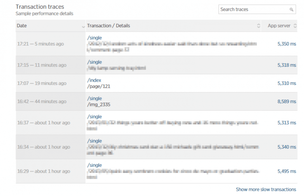Click the 5,310 ms app server value
The image size is (304, 196).
coord(287,83)
